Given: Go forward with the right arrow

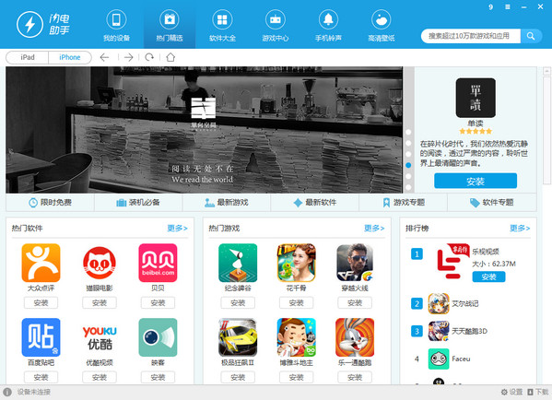Looking at the screenshot, I should pos(128,57).
